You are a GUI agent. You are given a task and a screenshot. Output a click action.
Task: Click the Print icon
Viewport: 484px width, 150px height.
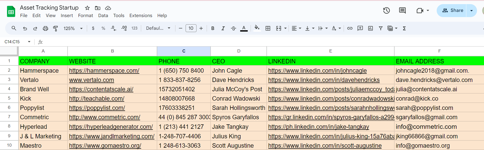45,28
